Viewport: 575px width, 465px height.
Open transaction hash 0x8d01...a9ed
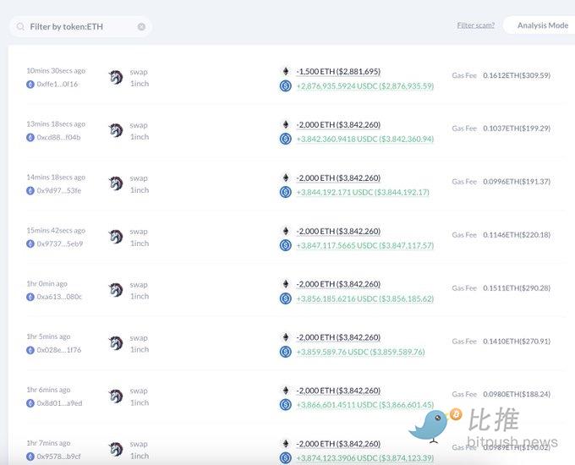[x=58, y=403]
